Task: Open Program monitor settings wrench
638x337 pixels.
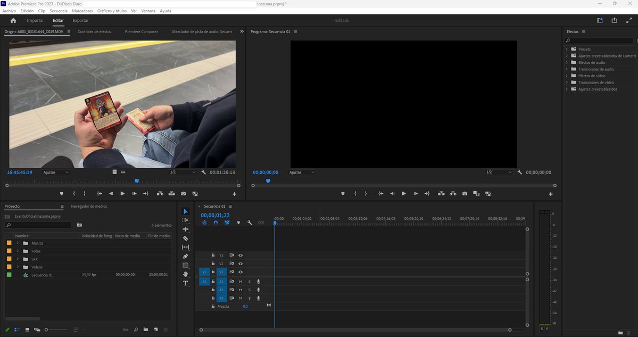Action: 519,172
